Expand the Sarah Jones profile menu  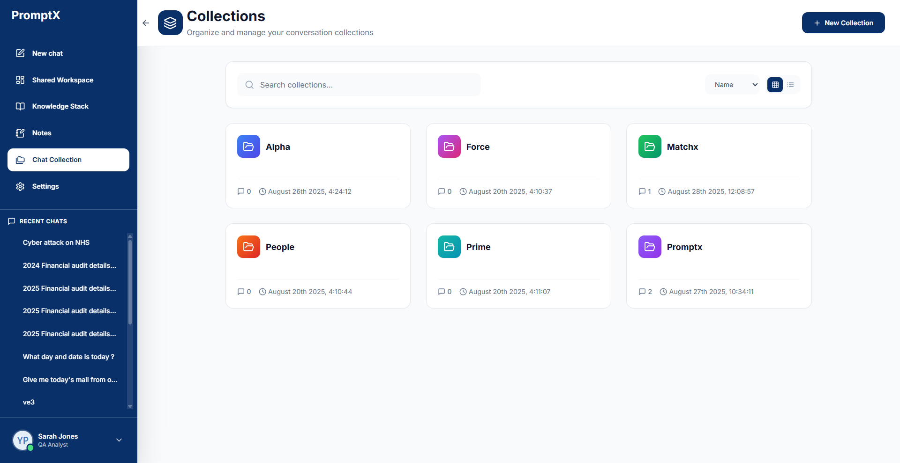(119, 440)
